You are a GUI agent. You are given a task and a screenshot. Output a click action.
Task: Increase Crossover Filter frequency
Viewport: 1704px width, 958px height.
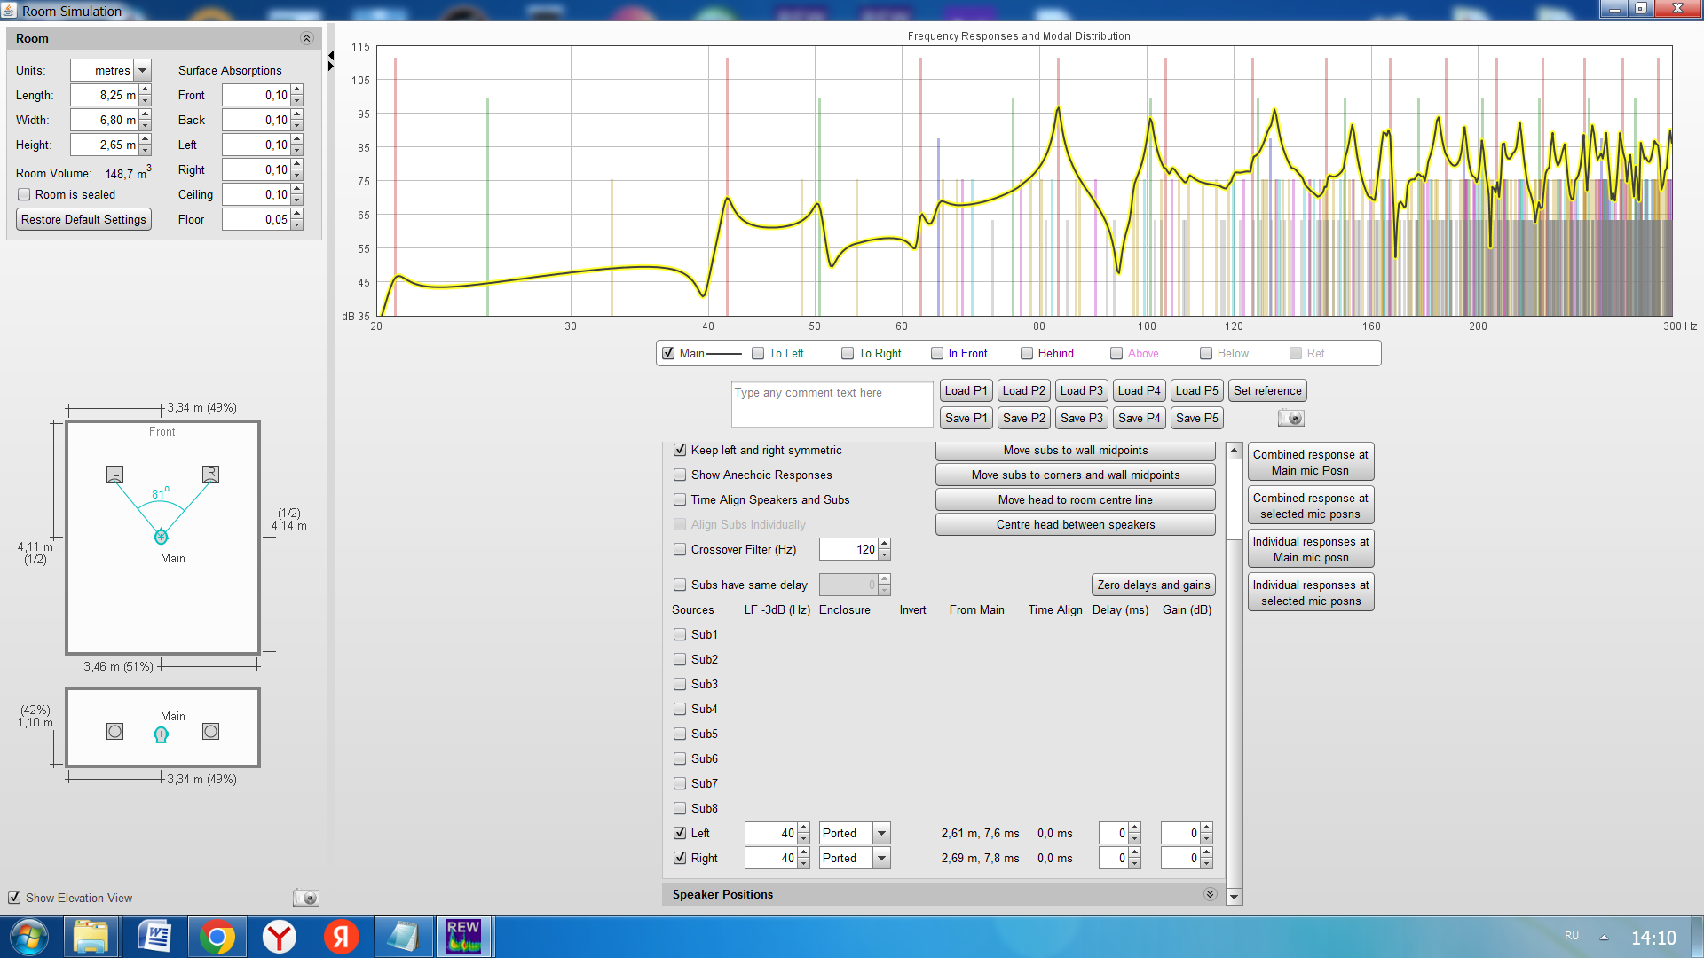[x=884, y=544]
